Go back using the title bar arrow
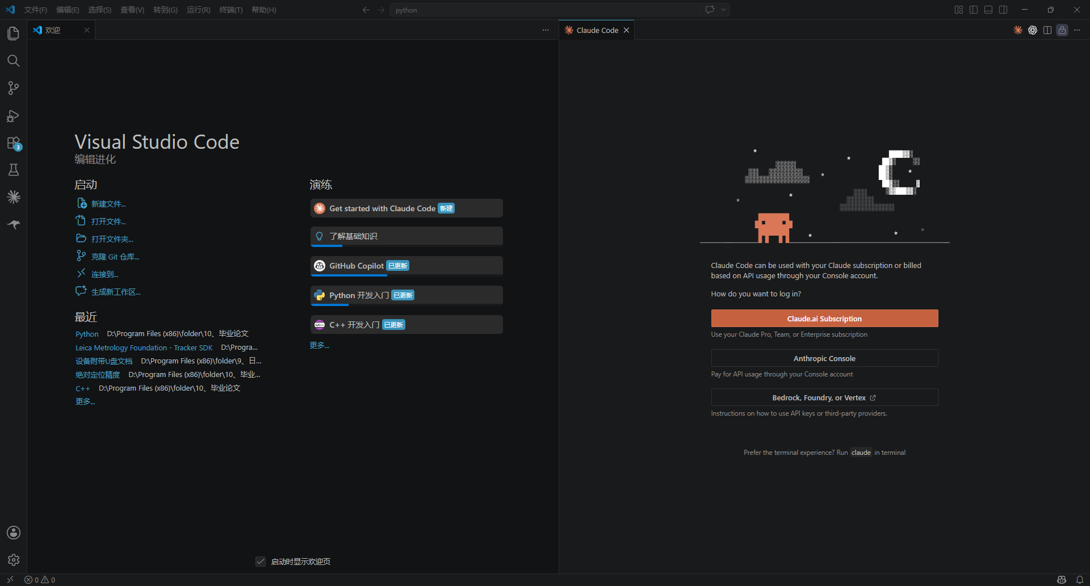 (366, 10)
